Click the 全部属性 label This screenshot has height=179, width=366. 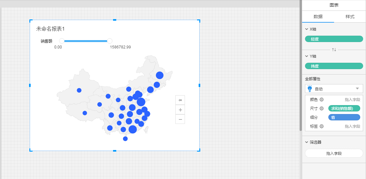[313, 79]
